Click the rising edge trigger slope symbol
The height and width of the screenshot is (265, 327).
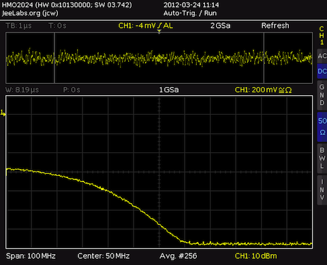click(159, 26)
